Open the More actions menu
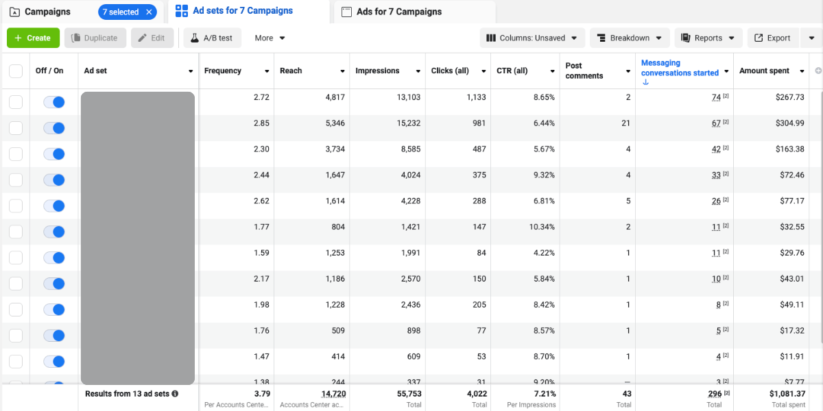 pyautogui.click(x=270, y=38)
